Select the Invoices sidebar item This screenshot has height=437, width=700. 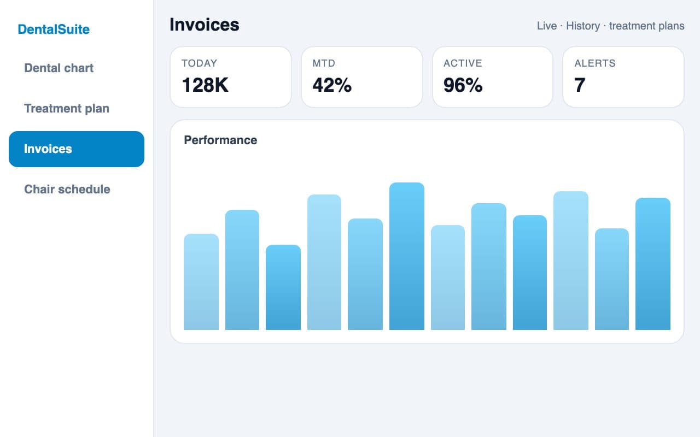tap(77, 149)
